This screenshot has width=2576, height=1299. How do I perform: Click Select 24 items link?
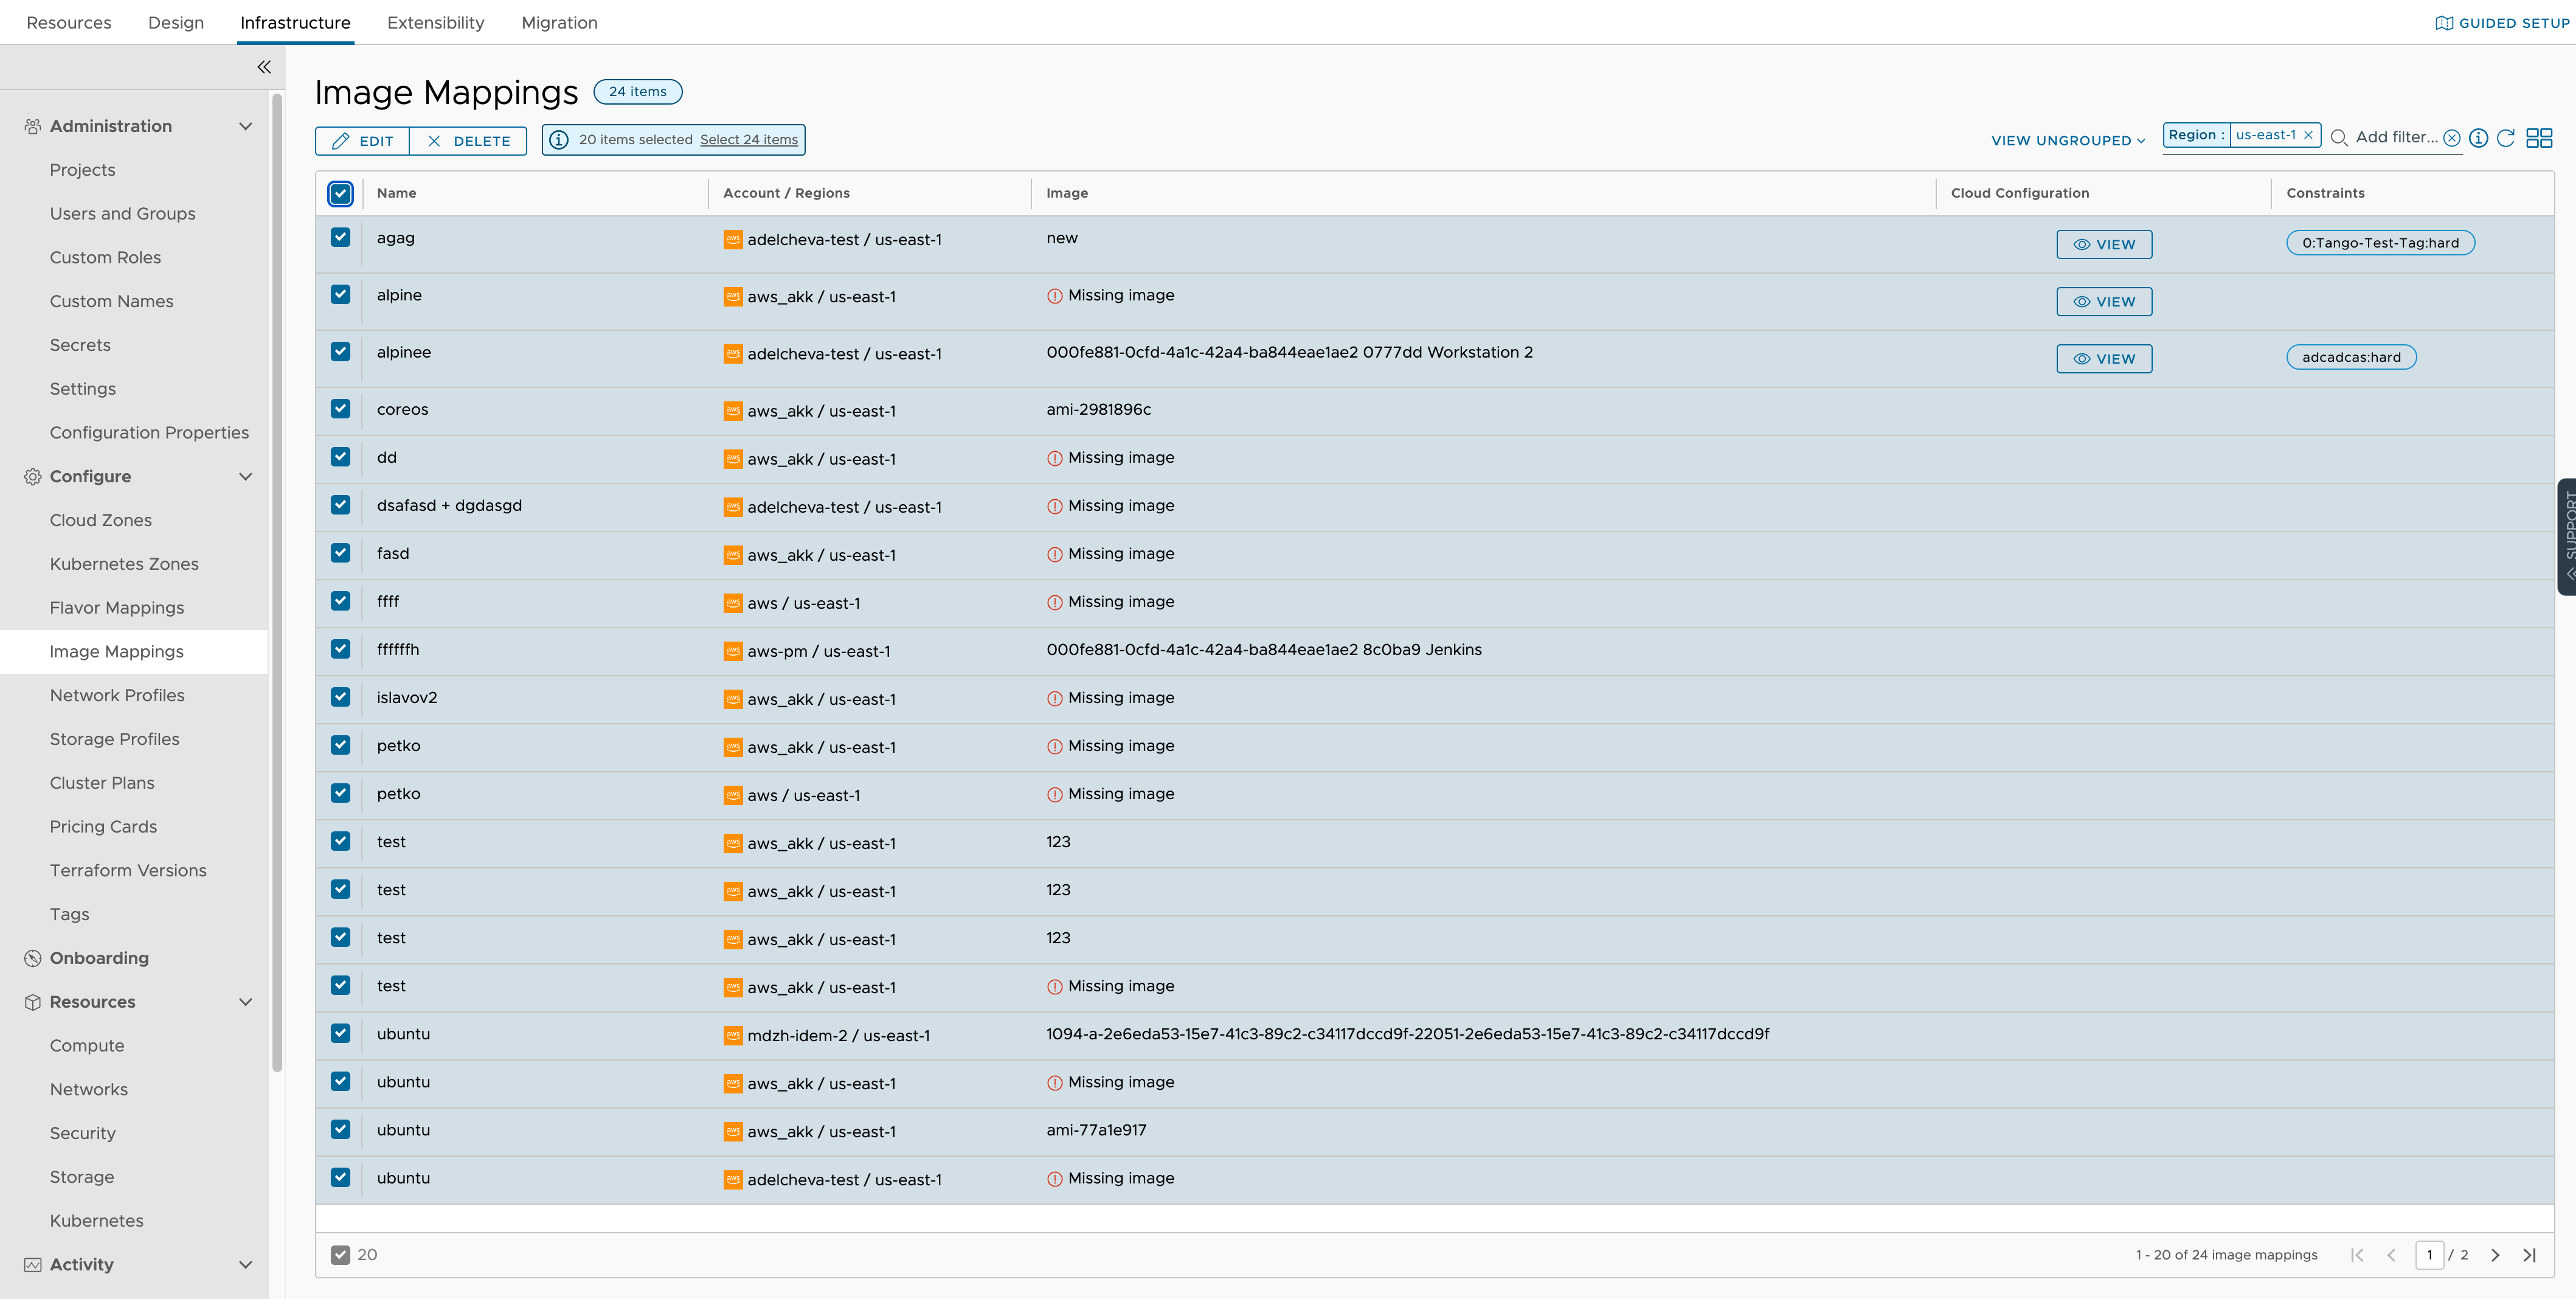(747, 139)
